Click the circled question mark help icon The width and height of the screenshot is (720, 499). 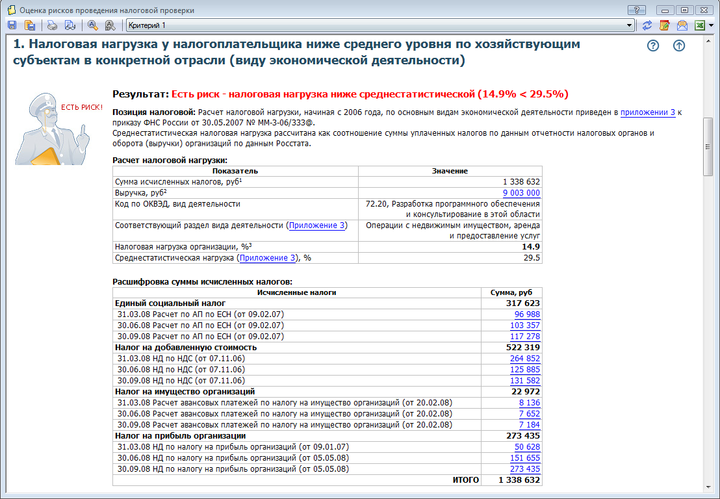[653, 45]
